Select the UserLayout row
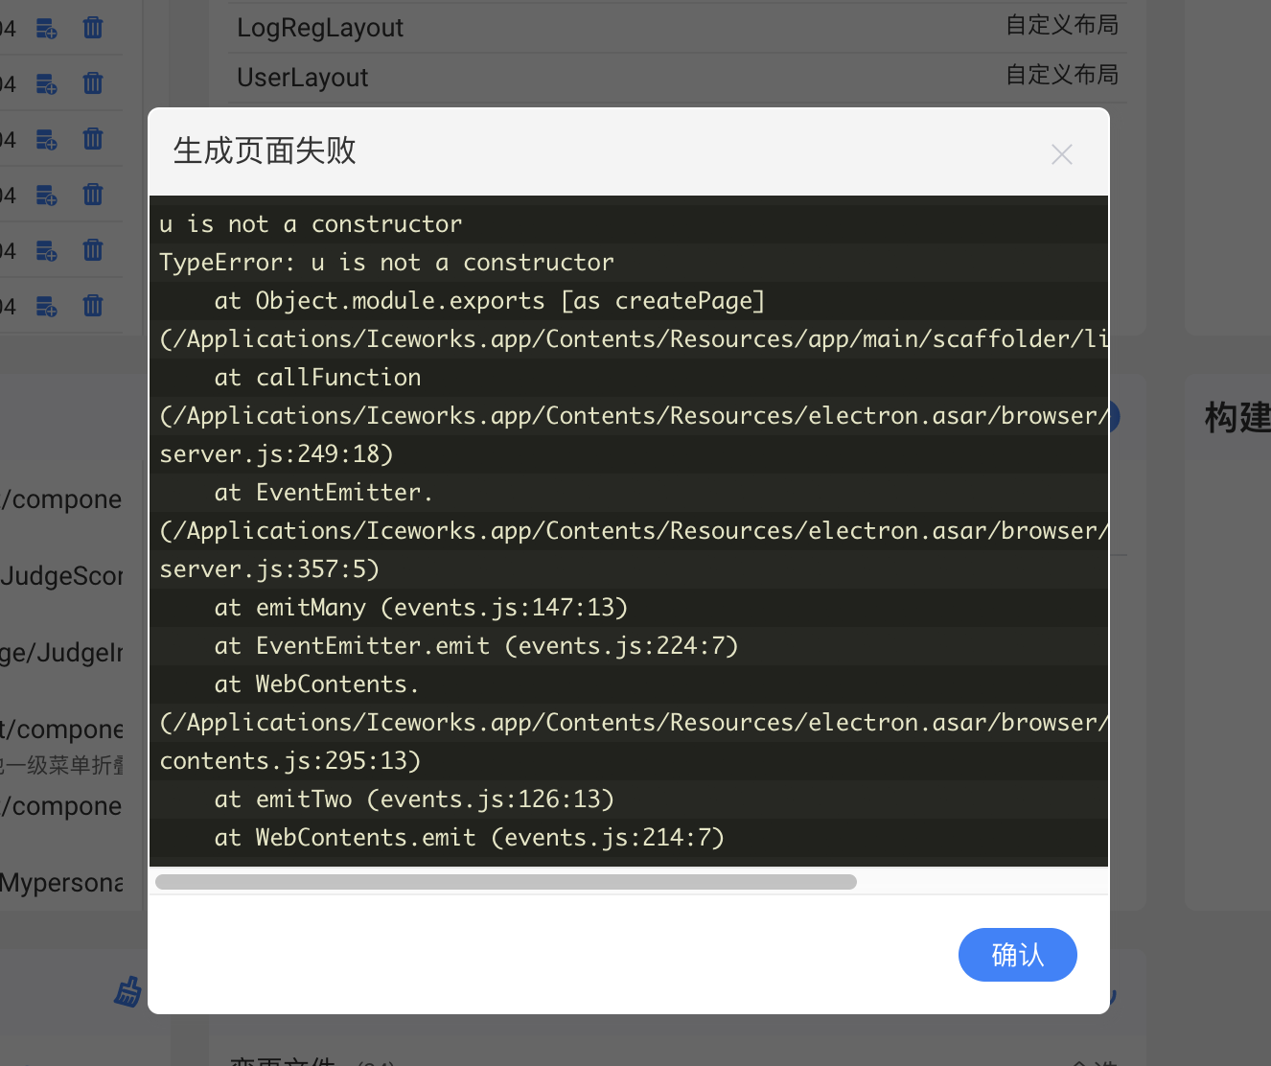This screenshot has width=1271, height=1066. click(302, 77)
